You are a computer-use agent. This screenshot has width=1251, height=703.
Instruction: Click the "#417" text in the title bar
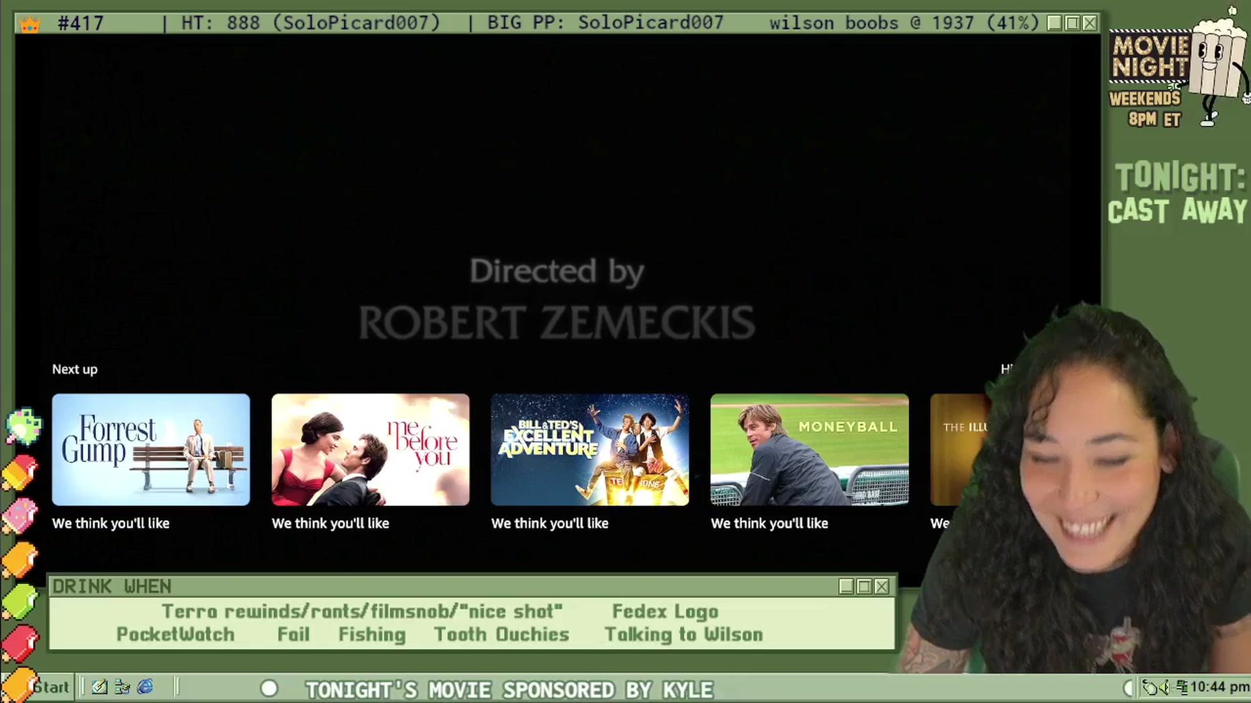pos(81,23)
